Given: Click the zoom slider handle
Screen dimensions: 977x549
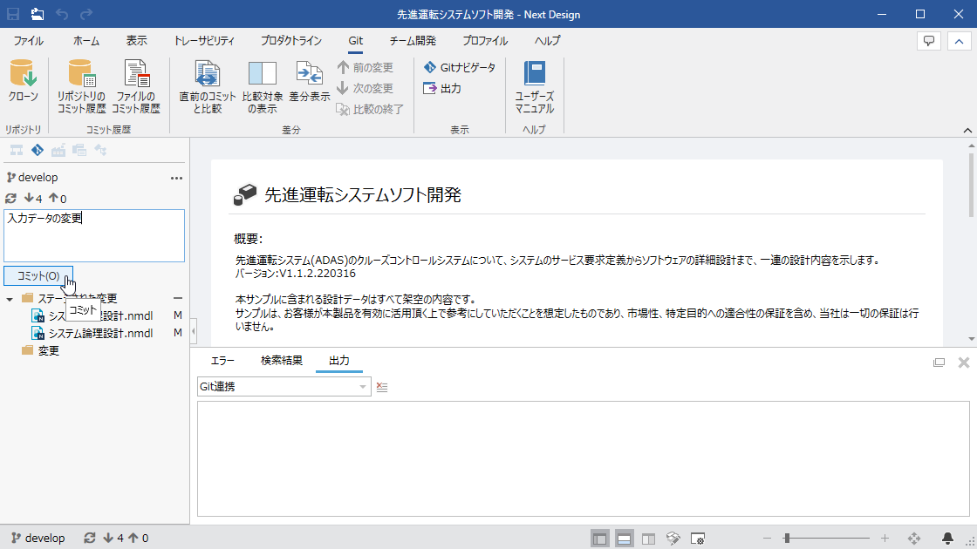Looking at the screenshot, I should (x=787, y=538).
